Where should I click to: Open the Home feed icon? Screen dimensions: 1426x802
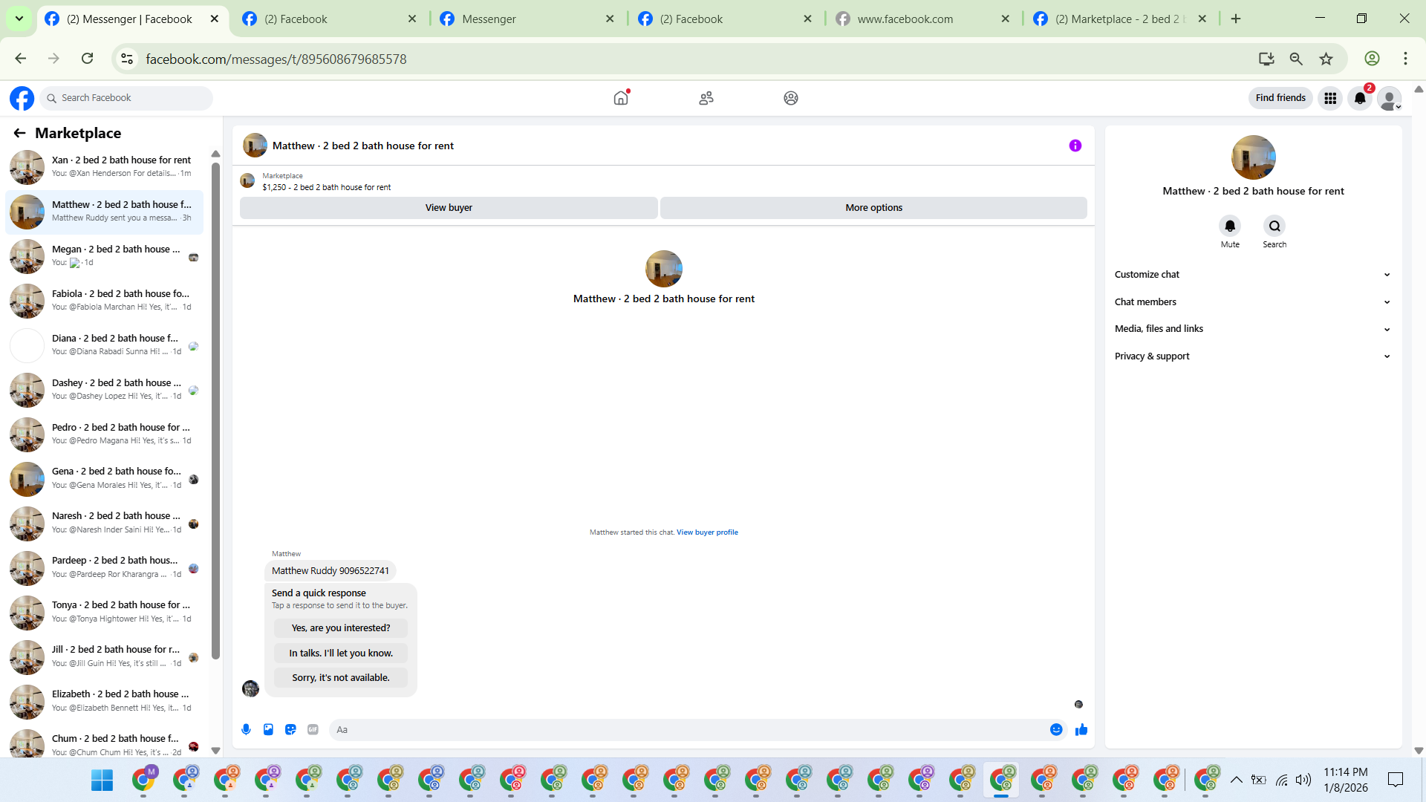621,98
